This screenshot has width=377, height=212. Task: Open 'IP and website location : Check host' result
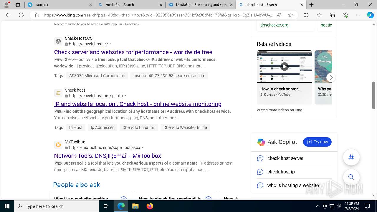(138, 104)
